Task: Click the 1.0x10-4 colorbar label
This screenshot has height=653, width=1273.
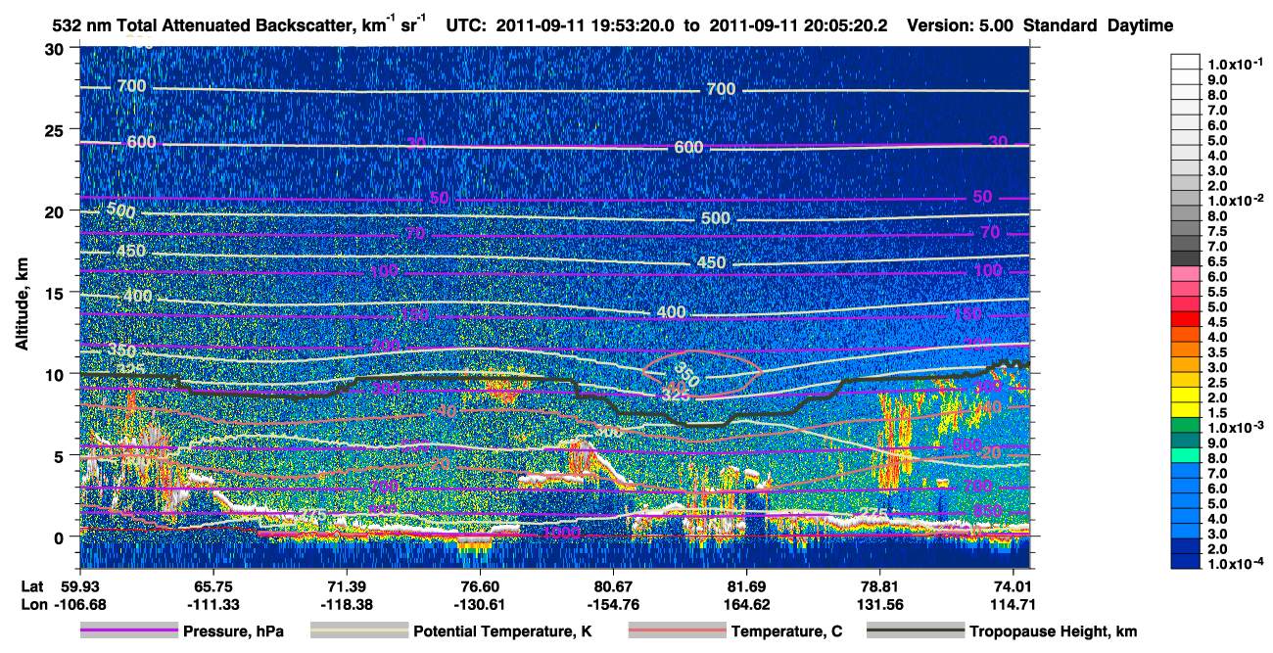Action: pos(1235,565)
